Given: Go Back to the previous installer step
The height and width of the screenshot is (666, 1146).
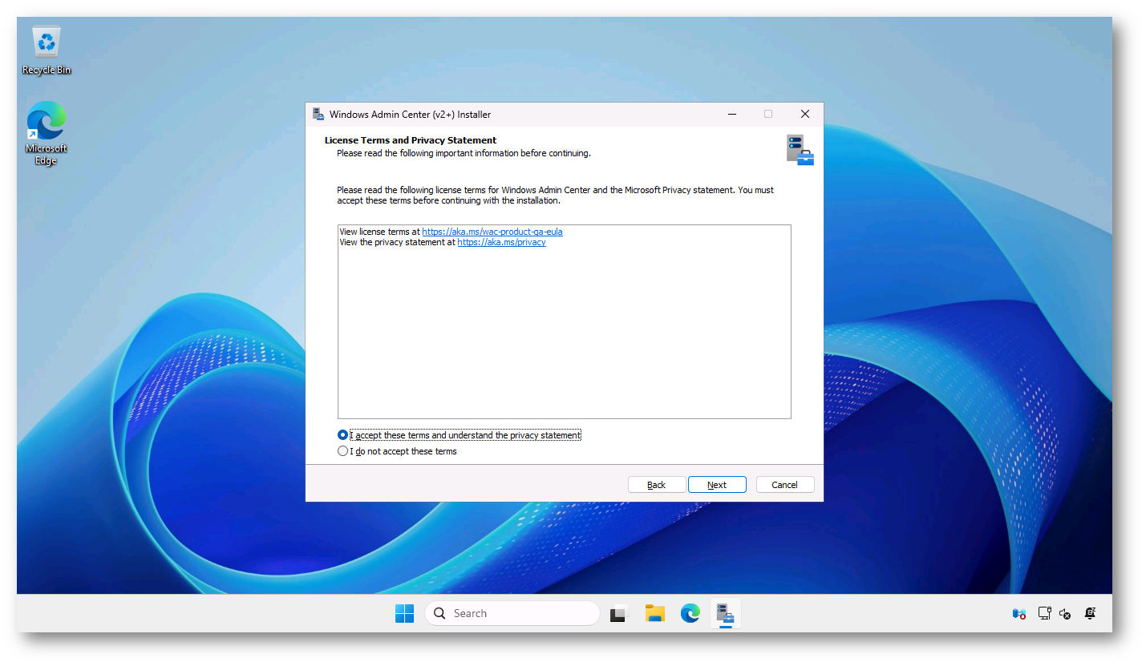Looking at the screenshot, I should (x=657, y=484).
